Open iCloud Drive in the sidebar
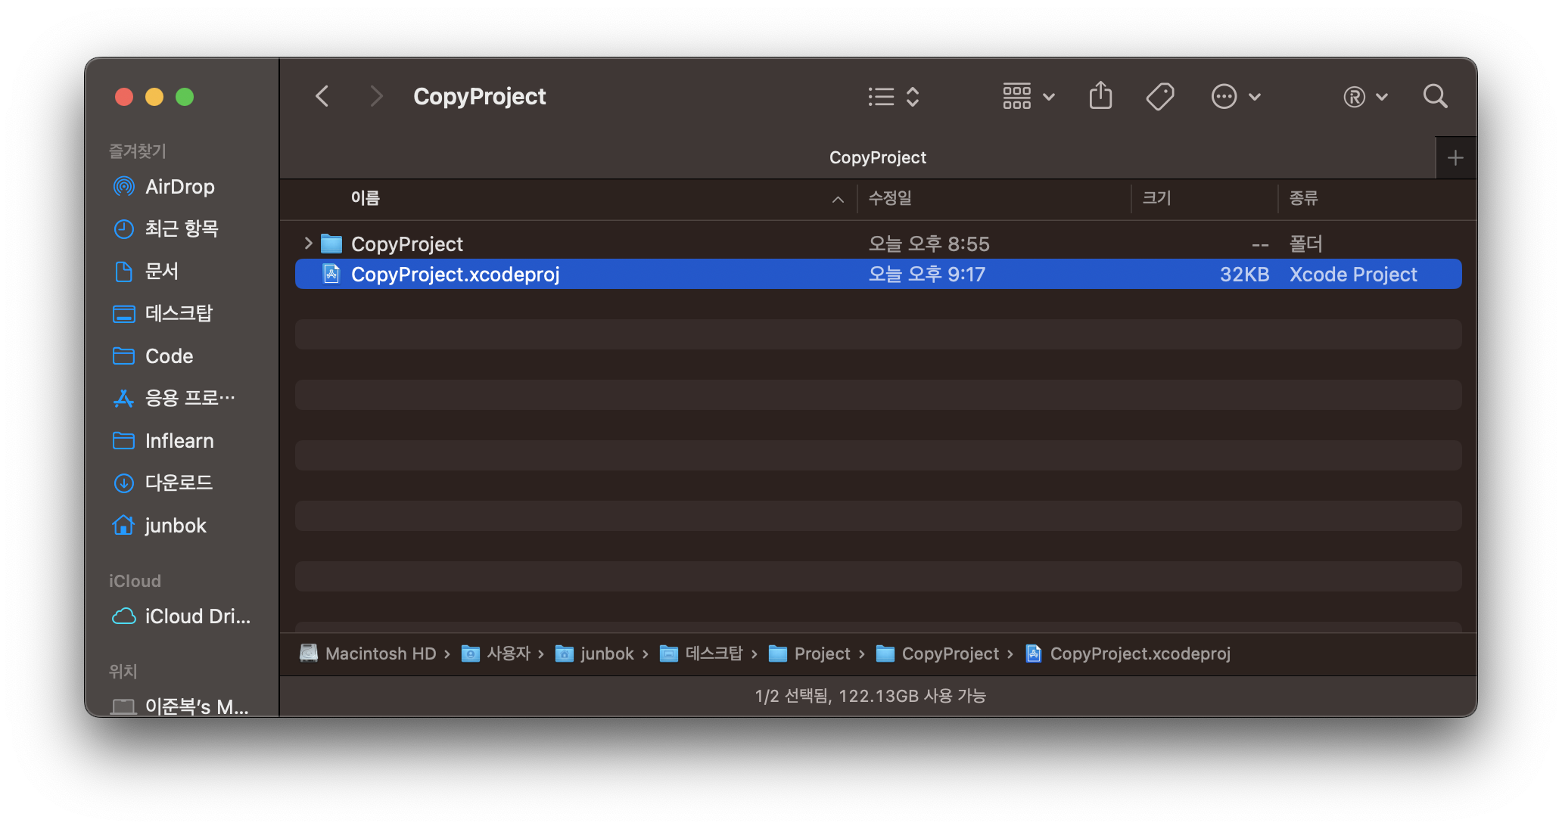Viewport: 1562px width, 829px height. 197,616
